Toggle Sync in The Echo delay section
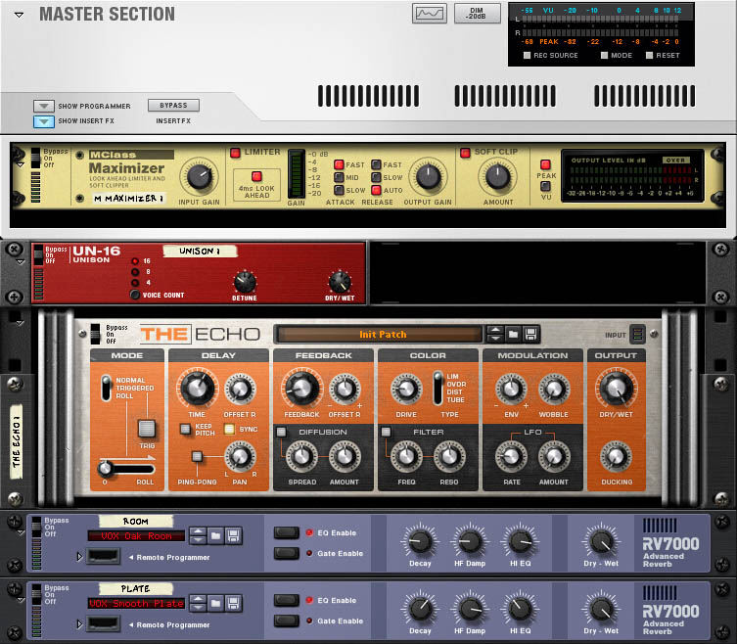The width and height of the screenshot is (737, 644). click(x=229, y=429)
